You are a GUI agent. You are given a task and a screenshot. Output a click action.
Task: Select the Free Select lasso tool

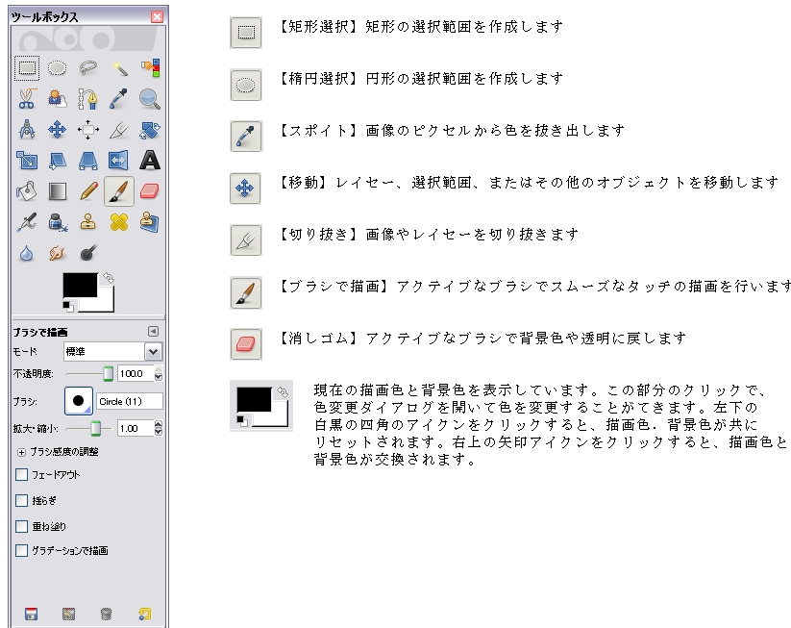[x=88, y=68]
